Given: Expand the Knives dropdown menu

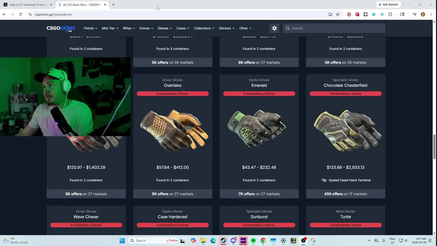Looking at the screenshot, I should pos(146,28).
